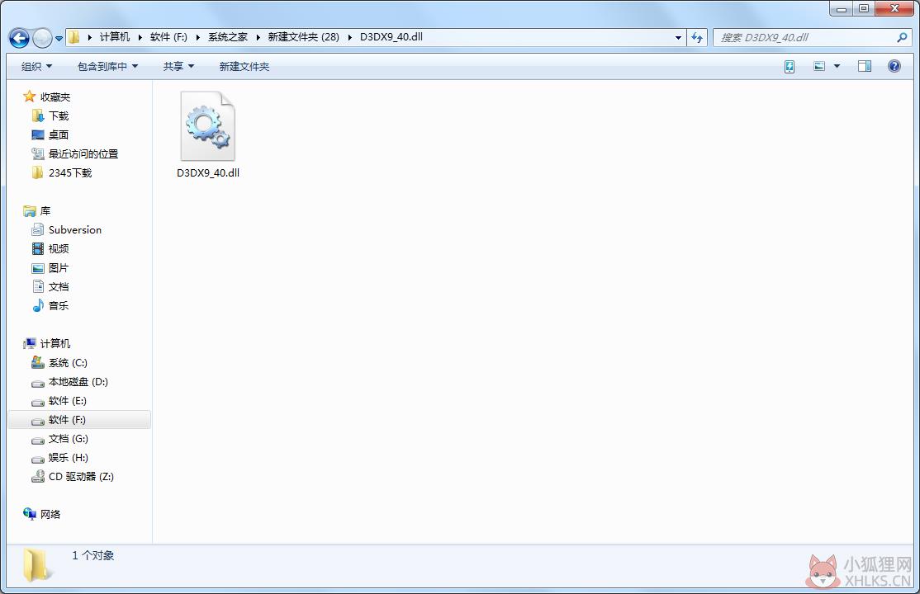Expand the arrow after 软件 (F:) in breadcrumb
This screenshot has height=594, width=920.
coord(197,37)
